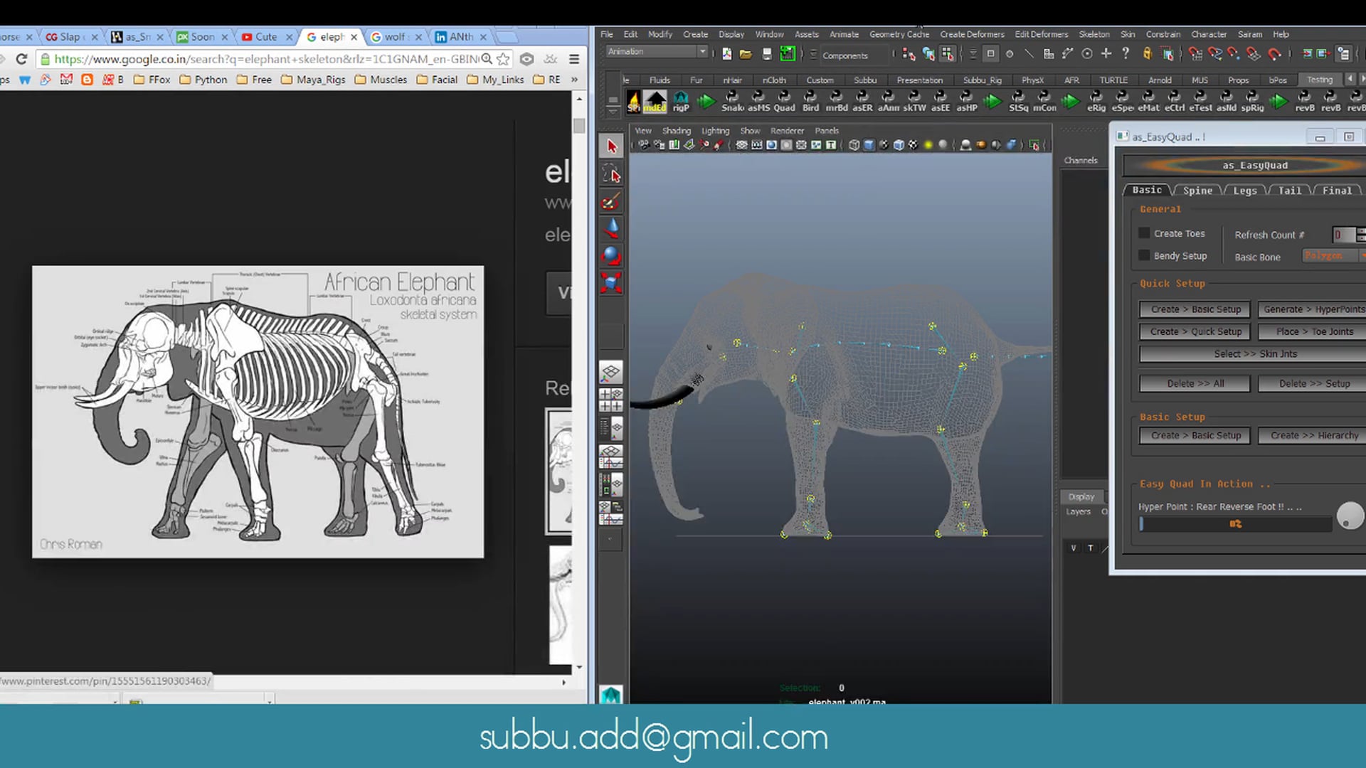
Task: Bookmark page with the star icon
Action: [503, 59]
